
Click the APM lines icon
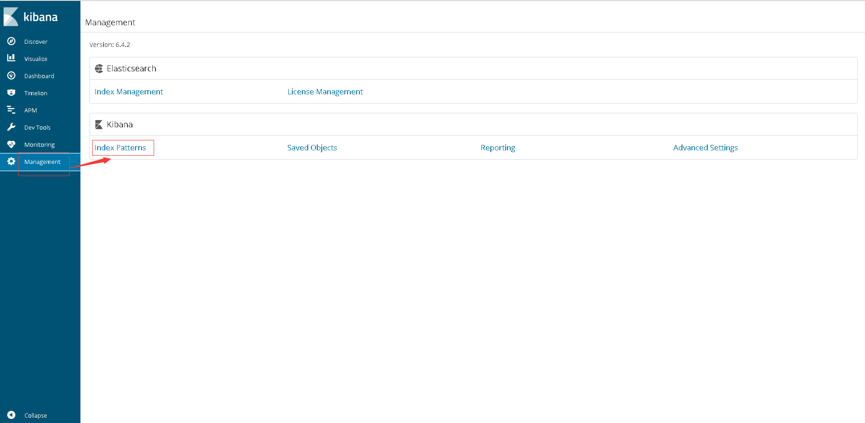coord(11,110)
